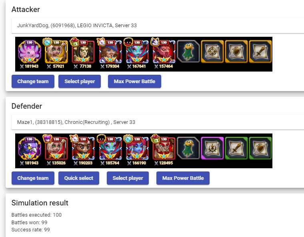Viewport: 304px width, 237px height.
Task: Start attacker's Max Power Battle
Action: [x=134, y=82]
